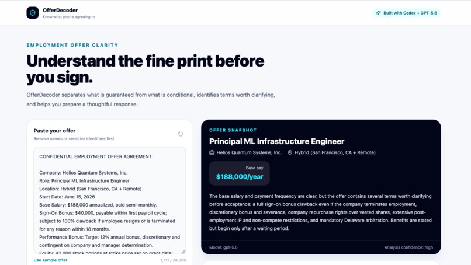Click the Principal ML Infrastructure Engineer title

(276, 141)
